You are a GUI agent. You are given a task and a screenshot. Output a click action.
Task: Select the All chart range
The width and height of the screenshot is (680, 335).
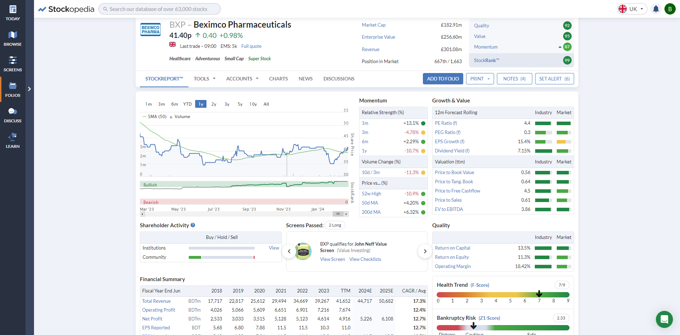tap(266, 104)
